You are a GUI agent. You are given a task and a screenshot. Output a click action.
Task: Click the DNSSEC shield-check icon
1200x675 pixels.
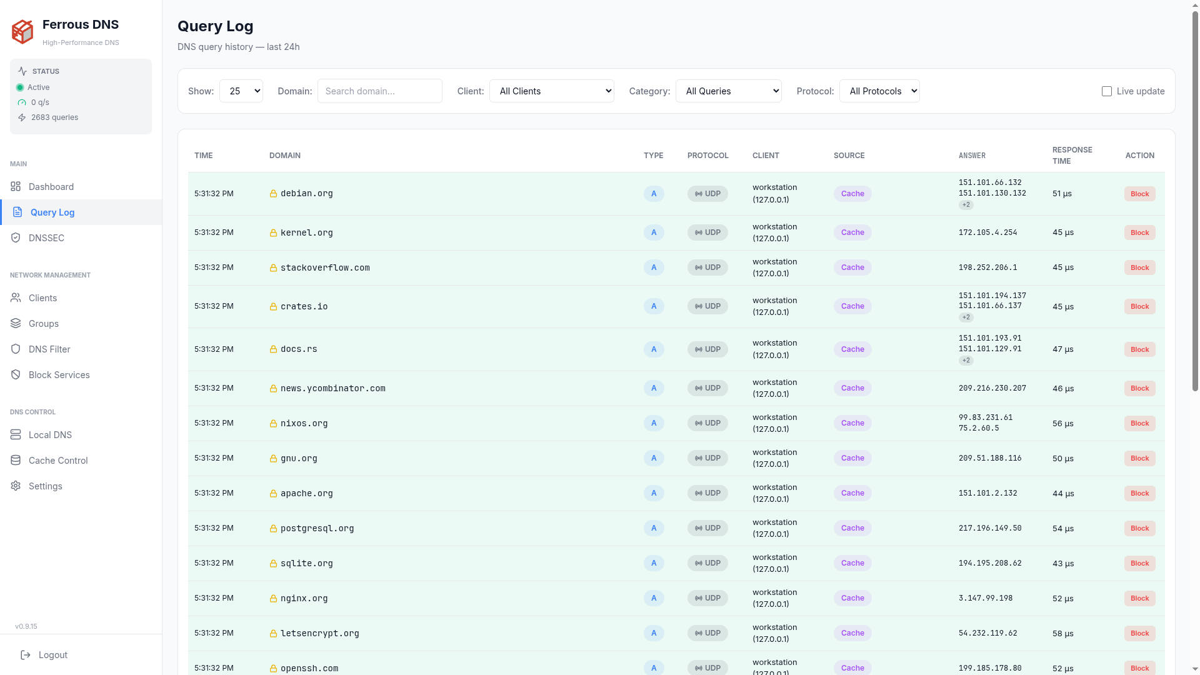click(16, 238)
